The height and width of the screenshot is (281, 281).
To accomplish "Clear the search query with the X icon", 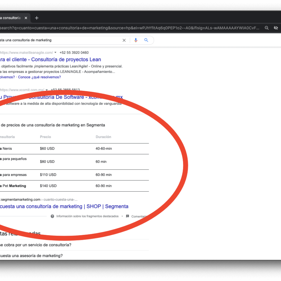I will pos(124,40).
